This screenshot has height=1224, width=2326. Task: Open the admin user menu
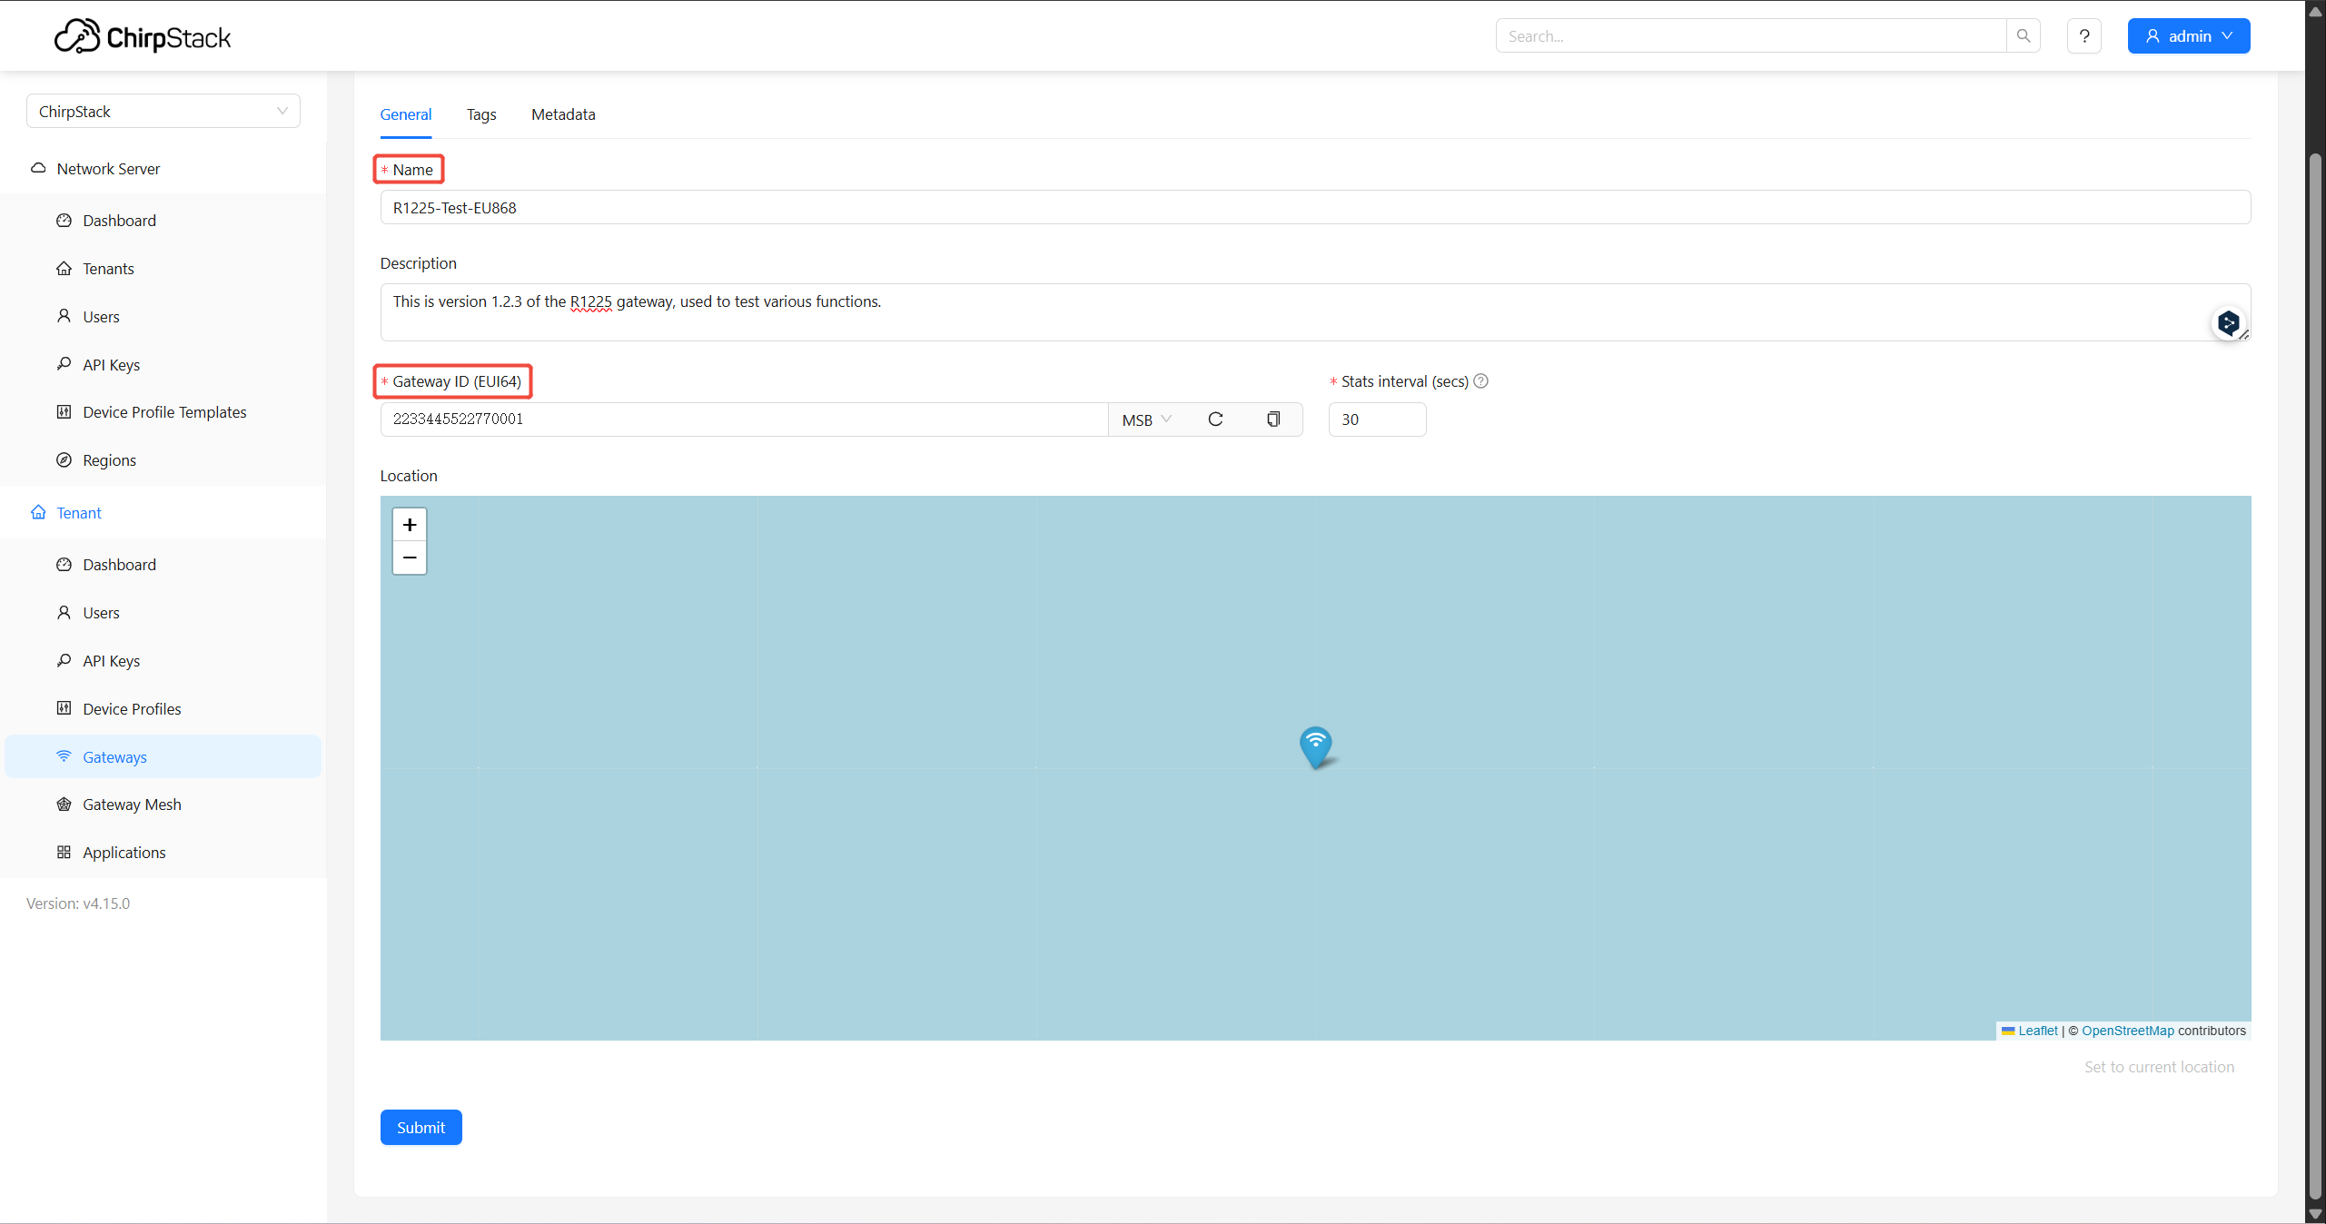coord(2189,36)
